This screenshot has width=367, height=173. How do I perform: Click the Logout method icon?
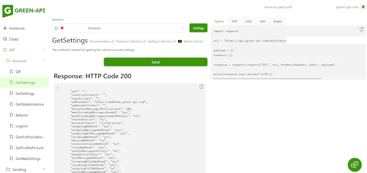[x=11, y=126]
